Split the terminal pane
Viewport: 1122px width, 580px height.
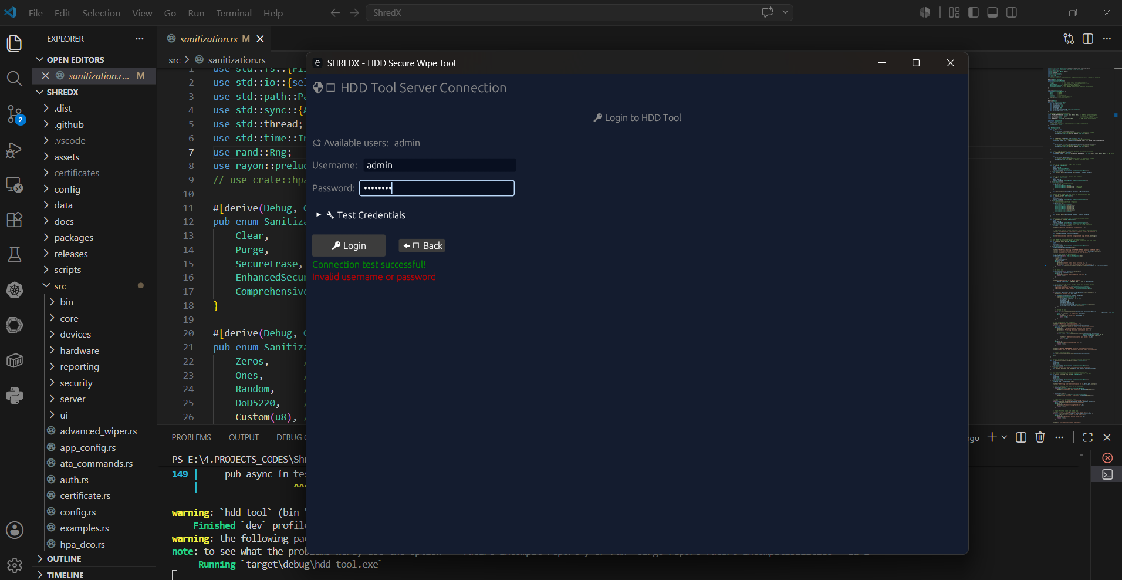1021,437
